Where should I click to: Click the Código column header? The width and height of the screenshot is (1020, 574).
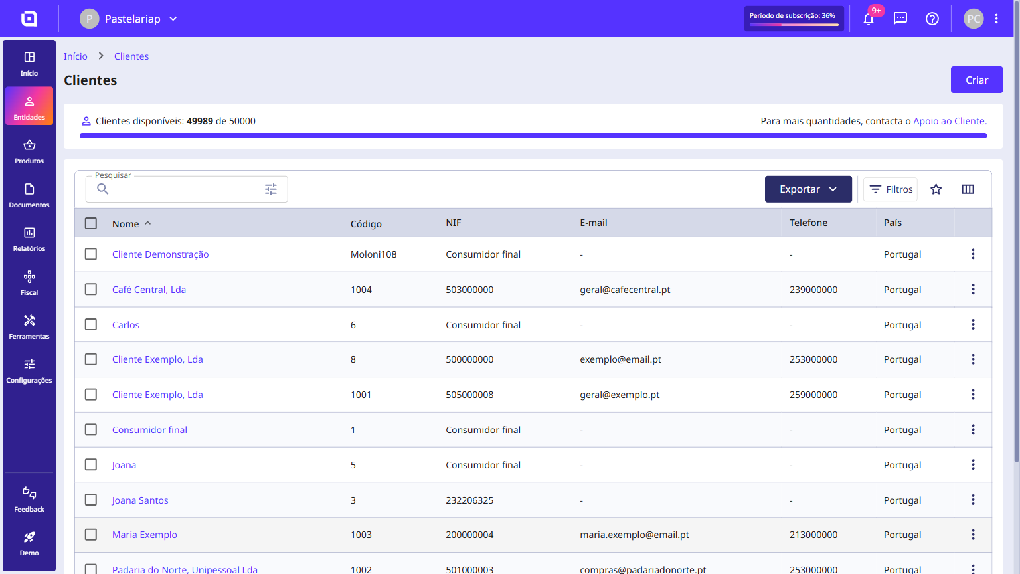[x=366, y=224]
